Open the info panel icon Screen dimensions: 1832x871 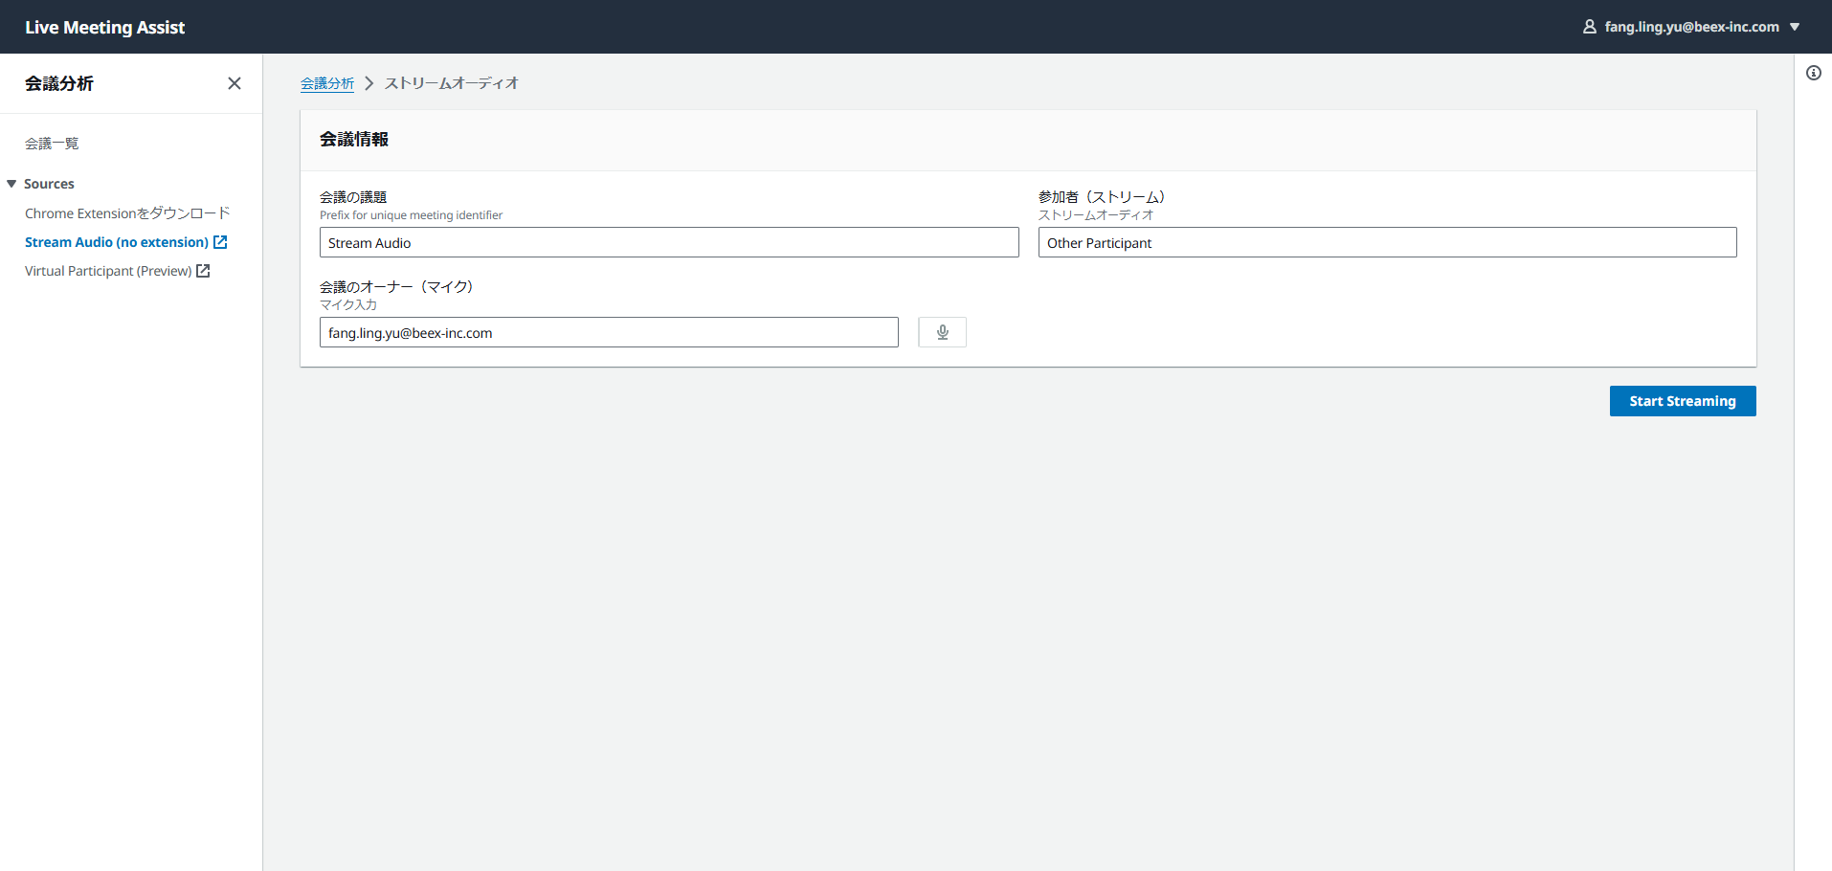tap(1814, 74)
